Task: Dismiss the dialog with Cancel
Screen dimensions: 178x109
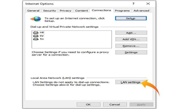Action: [x=114, y=104]
